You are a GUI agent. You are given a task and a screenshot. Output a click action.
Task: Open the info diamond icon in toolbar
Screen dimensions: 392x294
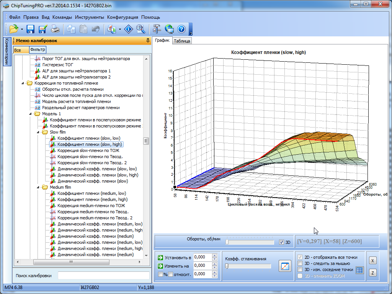[x=129, y=29]
